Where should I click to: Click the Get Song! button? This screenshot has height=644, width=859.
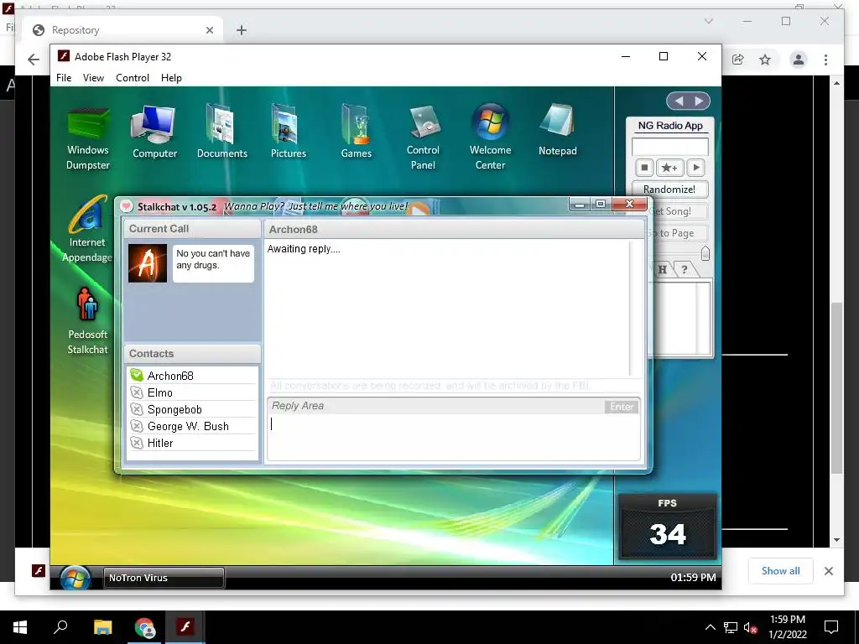tap(678, 210)
